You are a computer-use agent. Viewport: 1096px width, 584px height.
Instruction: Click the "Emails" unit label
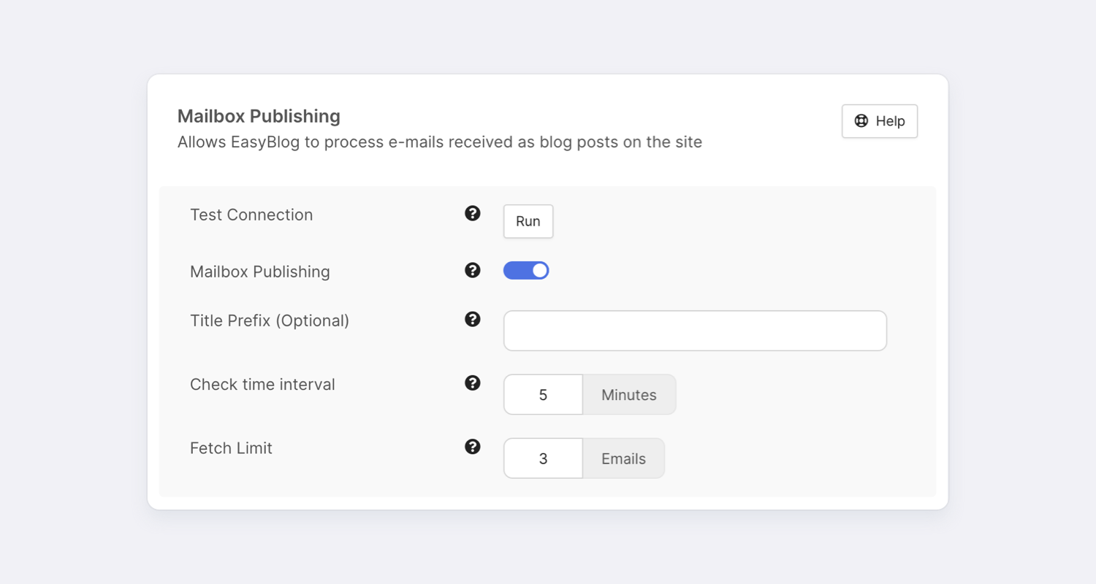click(x=624, y=458)
